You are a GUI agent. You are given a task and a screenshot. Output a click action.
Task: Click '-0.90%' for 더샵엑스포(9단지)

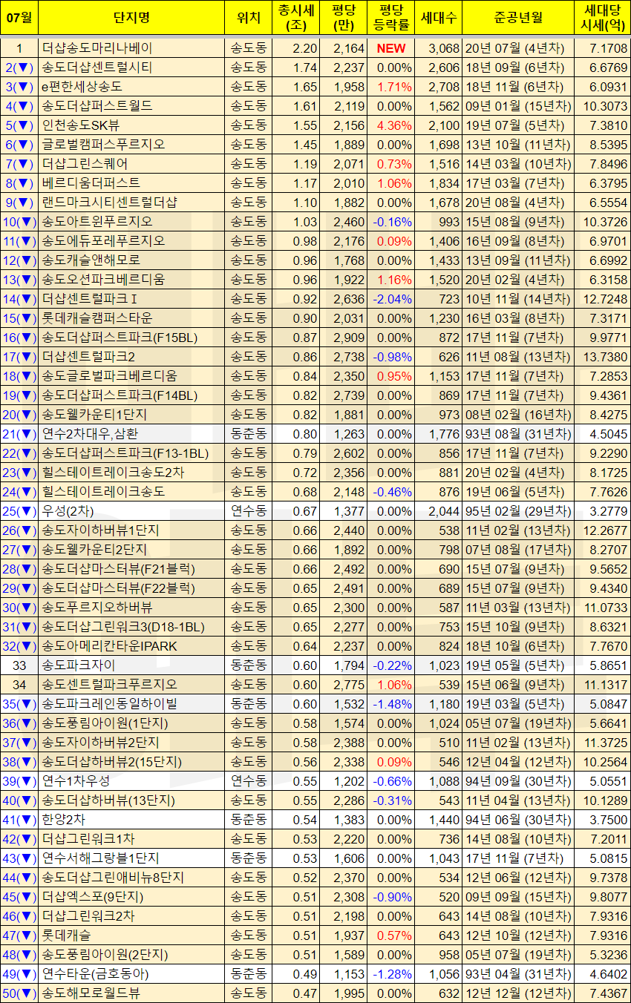393,897
